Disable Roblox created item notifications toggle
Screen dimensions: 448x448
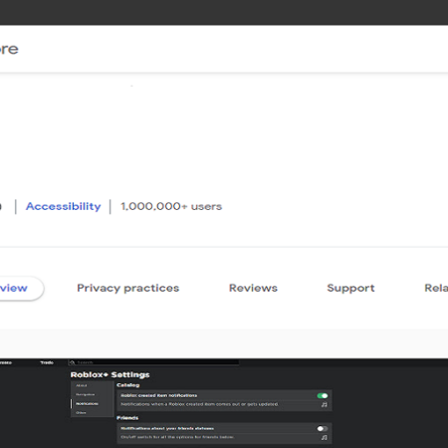323,395
